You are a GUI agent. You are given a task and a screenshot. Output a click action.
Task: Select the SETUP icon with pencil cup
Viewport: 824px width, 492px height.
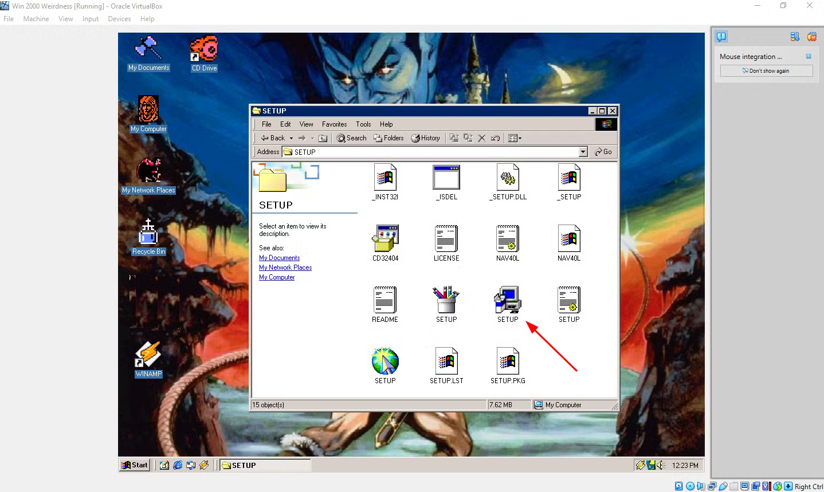446,300
